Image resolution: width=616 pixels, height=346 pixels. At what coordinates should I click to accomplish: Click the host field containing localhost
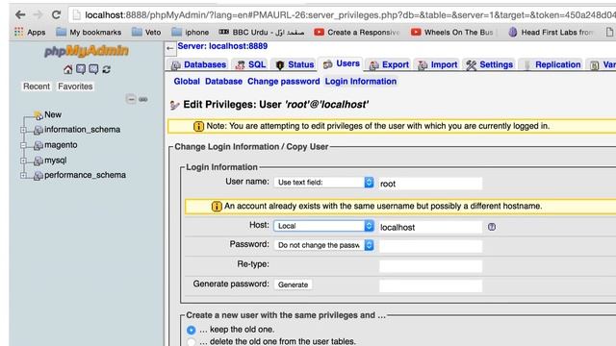click(430, 227)
